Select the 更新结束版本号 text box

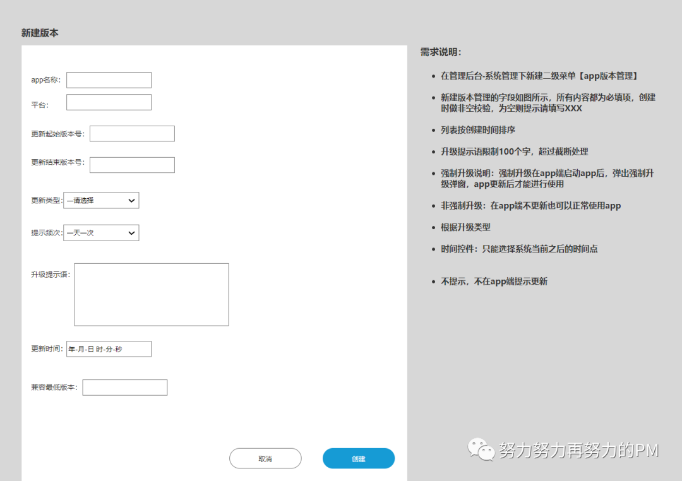(132, 165)
